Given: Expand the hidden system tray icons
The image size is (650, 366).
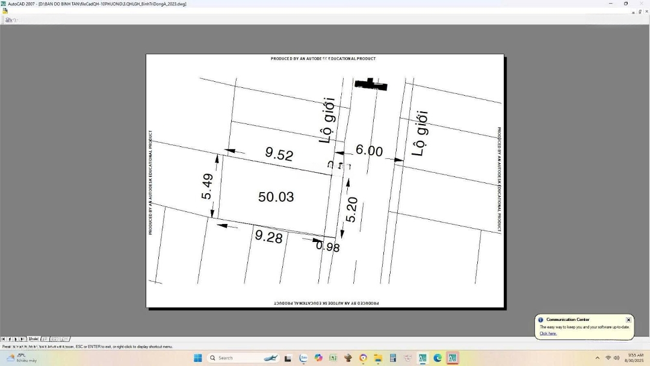Looking at the screenshot, I should tap(597, 358).
